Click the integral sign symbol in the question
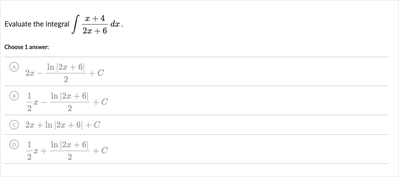Viewport: 399px width, 177px height. [76, 25]
